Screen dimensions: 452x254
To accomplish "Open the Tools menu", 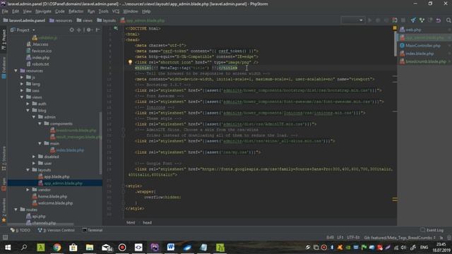I will [x=103, y=11].
